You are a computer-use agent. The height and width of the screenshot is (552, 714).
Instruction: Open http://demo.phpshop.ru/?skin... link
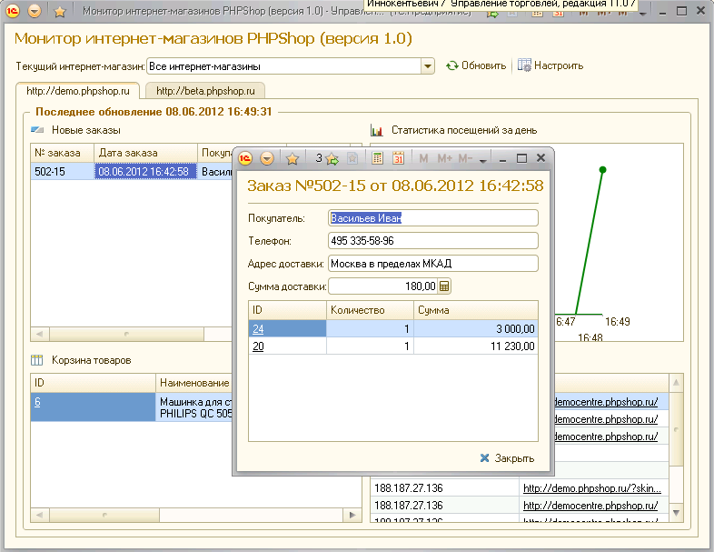click(592, 488)
